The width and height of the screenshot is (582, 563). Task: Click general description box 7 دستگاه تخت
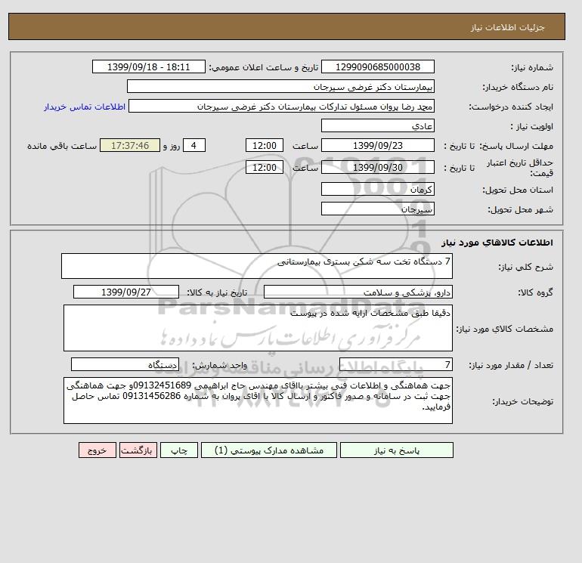(257, 266)
